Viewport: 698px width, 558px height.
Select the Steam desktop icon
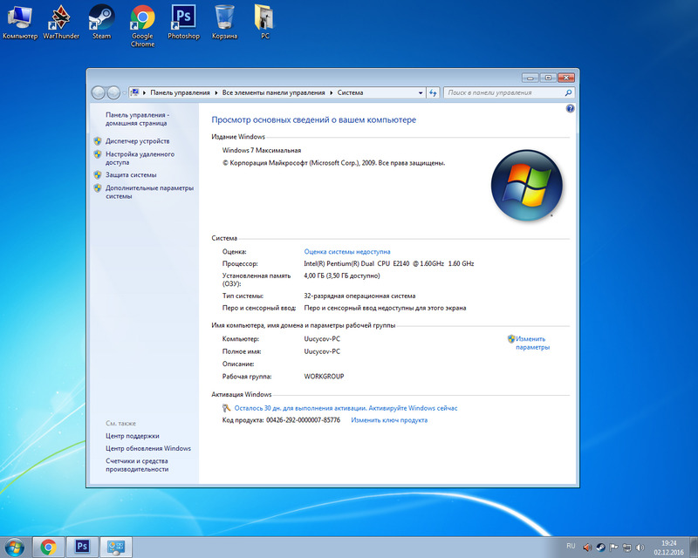[x=101, y=21]
